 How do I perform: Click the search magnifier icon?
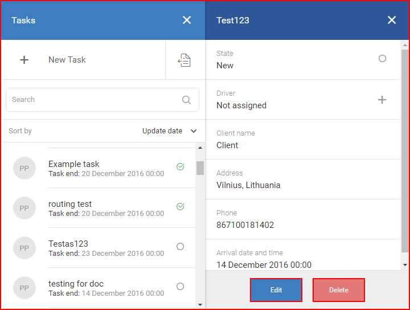click(x=186, y=100)
